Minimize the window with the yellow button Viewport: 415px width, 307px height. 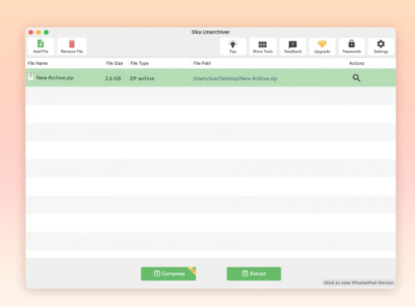(x=39, y=32)
